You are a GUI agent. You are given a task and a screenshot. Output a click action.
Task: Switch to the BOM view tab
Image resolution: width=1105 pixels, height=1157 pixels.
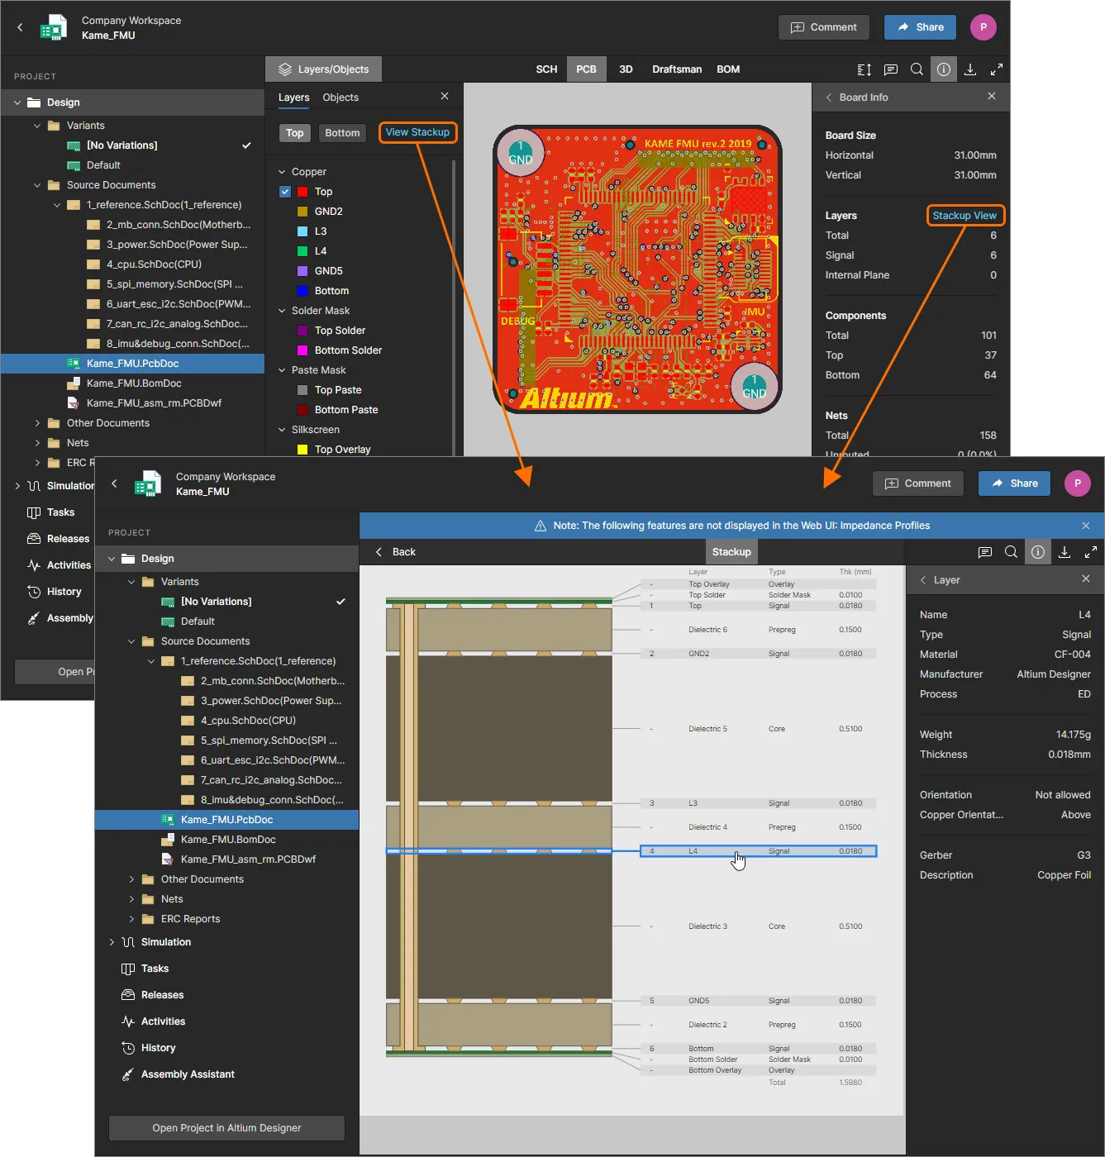click(x=728, y=69)
